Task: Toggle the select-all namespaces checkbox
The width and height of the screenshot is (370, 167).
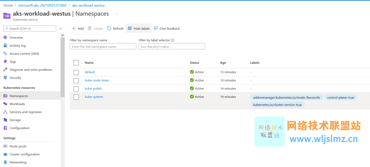Action: [x=76, y=63]
